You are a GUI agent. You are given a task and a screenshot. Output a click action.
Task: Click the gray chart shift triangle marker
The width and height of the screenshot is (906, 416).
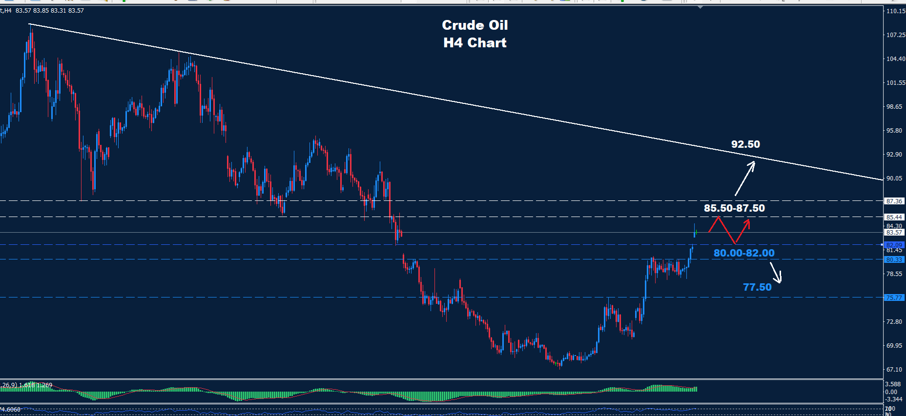coord(700,7)
